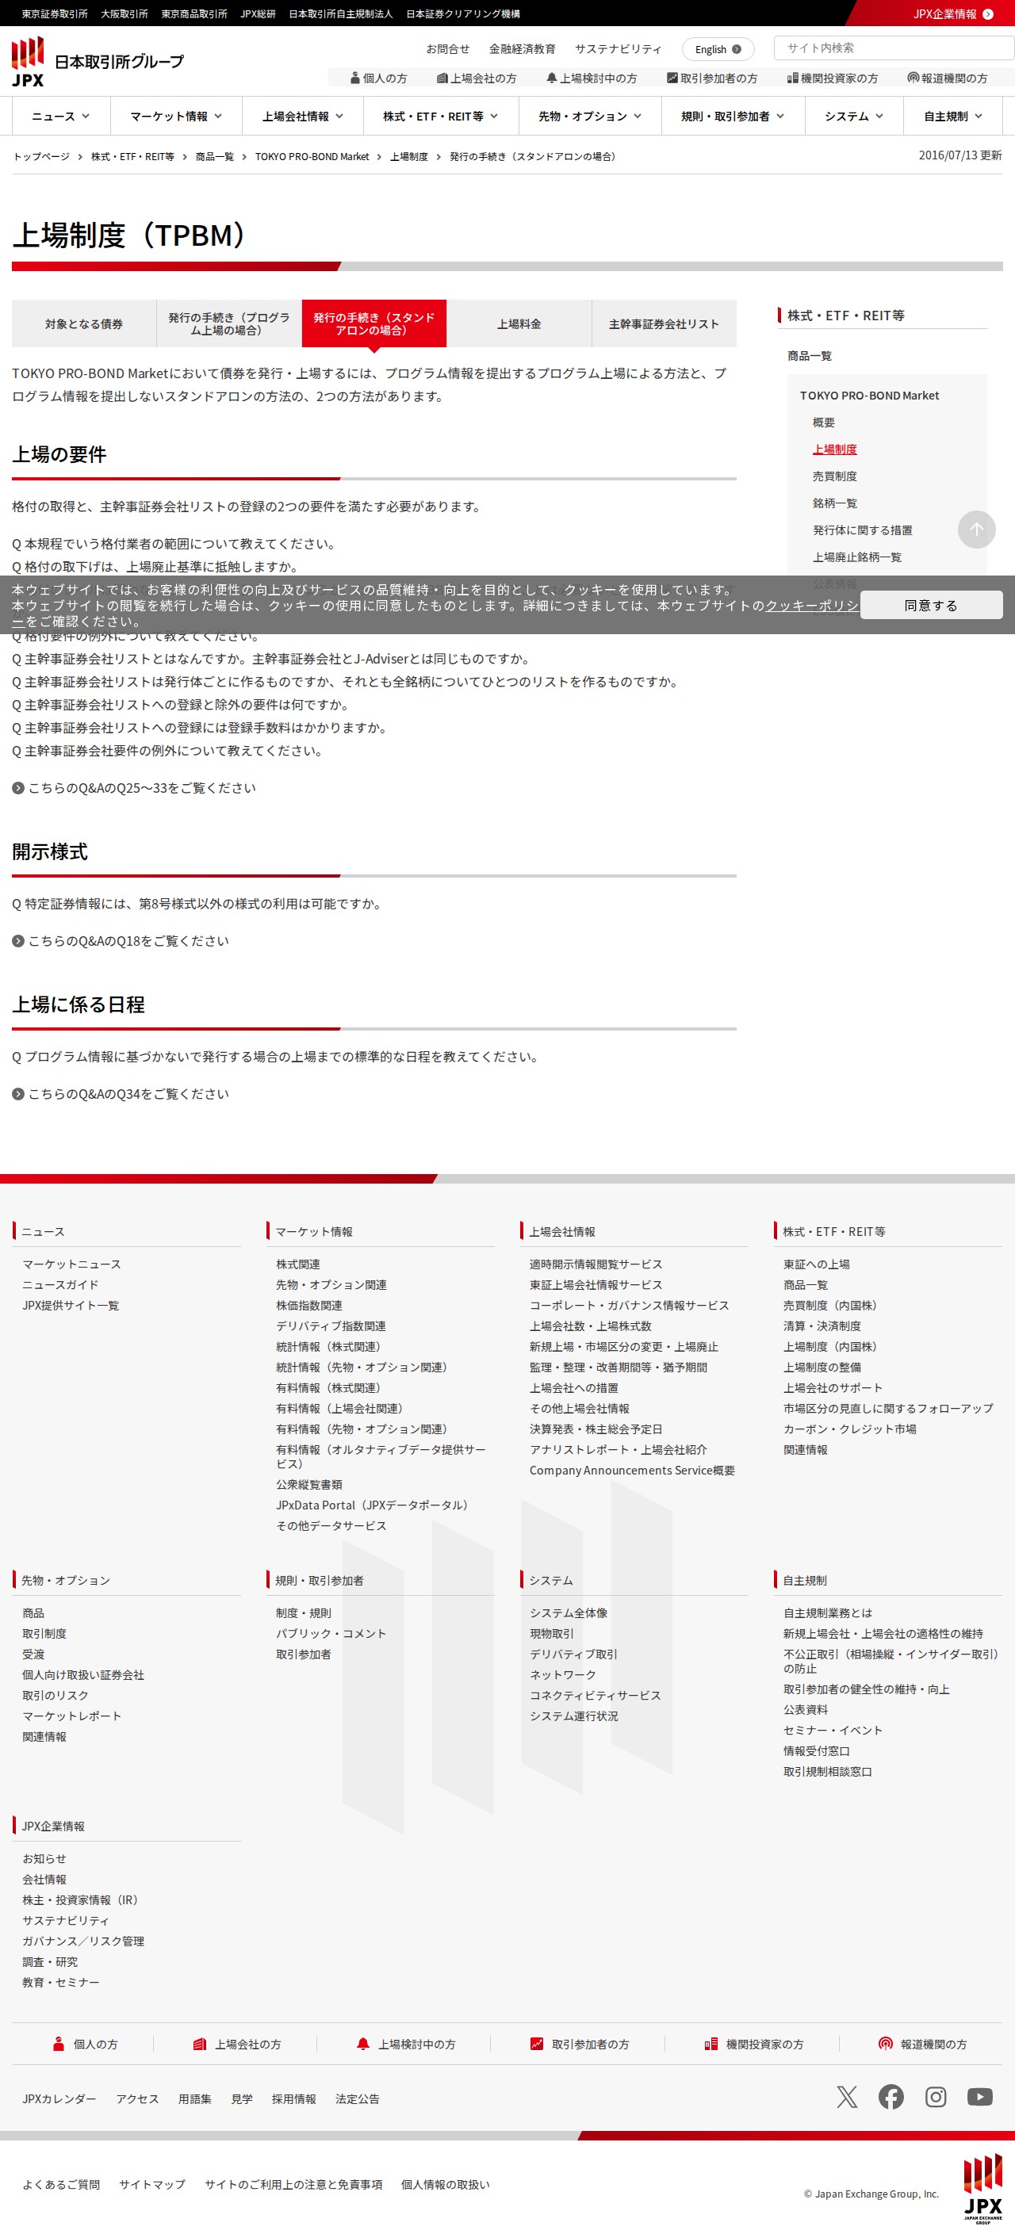Click the footer 上場検討中の方 bell icon
This screenshot has width=1015, height=2234.
[362, 2044]
